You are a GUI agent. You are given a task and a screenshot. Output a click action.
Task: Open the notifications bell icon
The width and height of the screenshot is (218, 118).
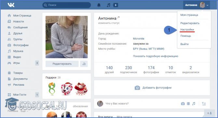click(99, 5)
